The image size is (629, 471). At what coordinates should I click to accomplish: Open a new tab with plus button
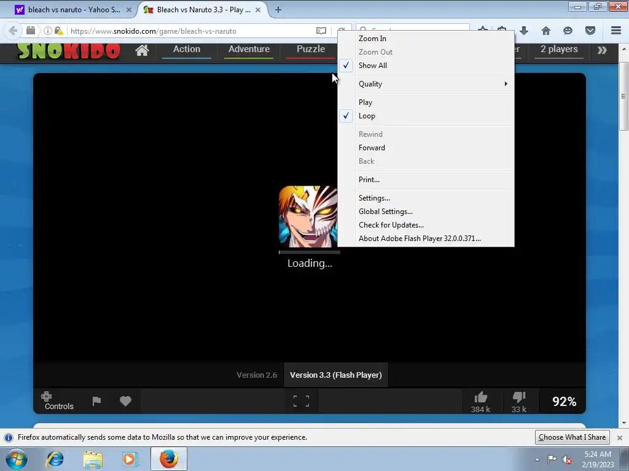point(278,10)
